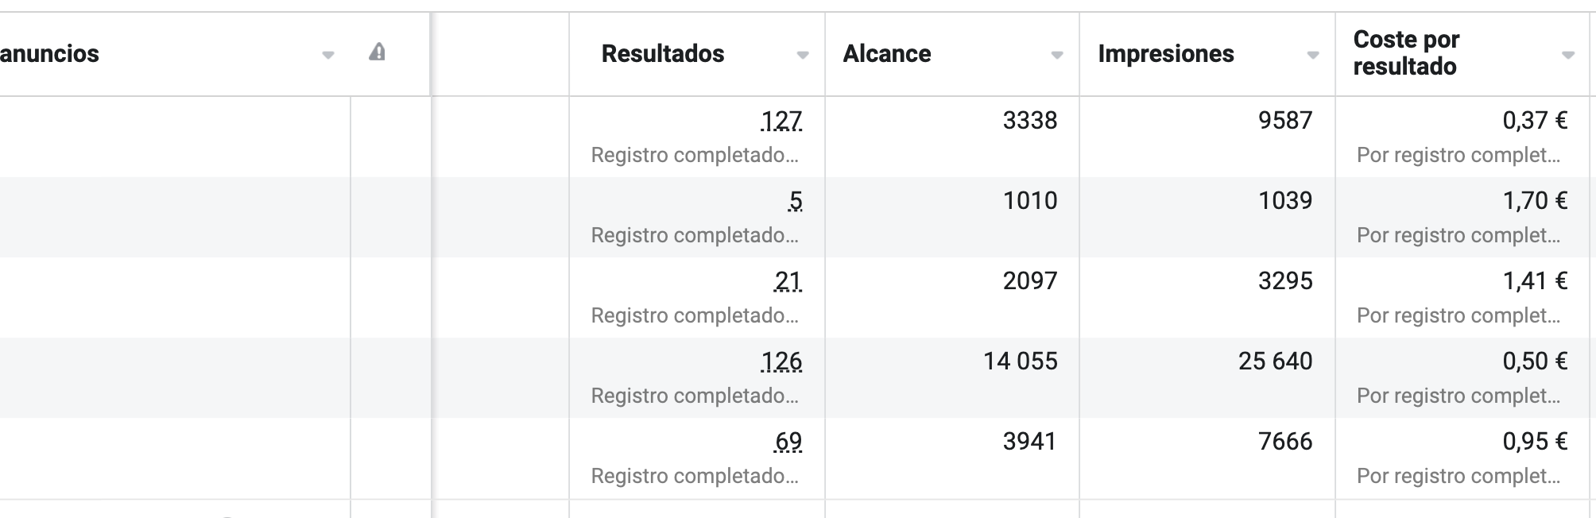Select the Coste por resultado header
The width and height of the screenshot is (1596, 518).
click(1407, 52)
